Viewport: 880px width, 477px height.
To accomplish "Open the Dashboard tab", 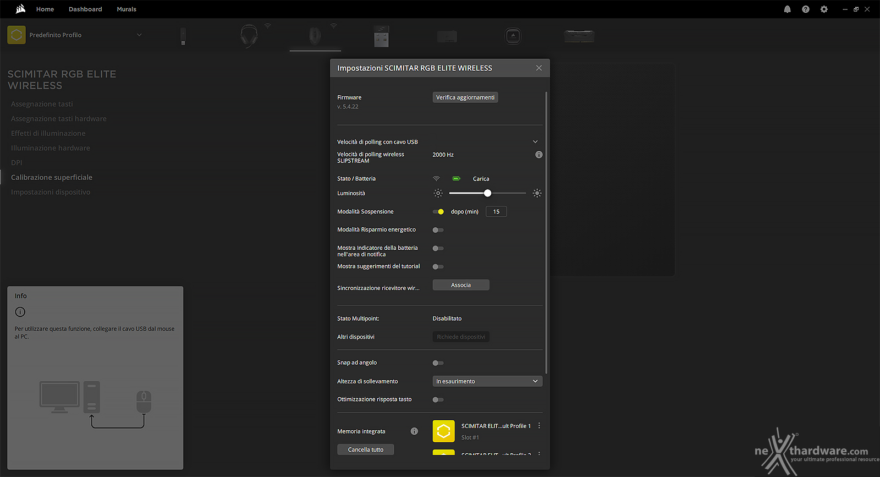I will point(85,9).
